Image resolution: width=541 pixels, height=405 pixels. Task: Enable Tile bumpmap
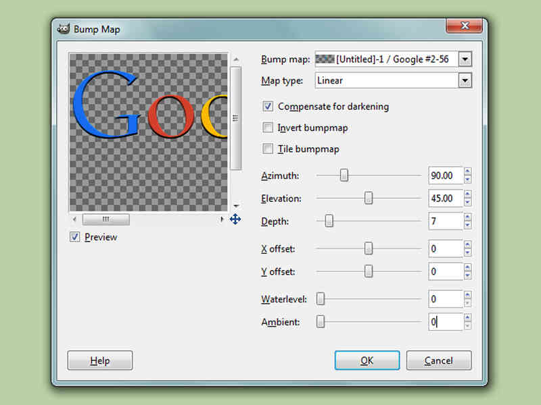click(267, 148)
